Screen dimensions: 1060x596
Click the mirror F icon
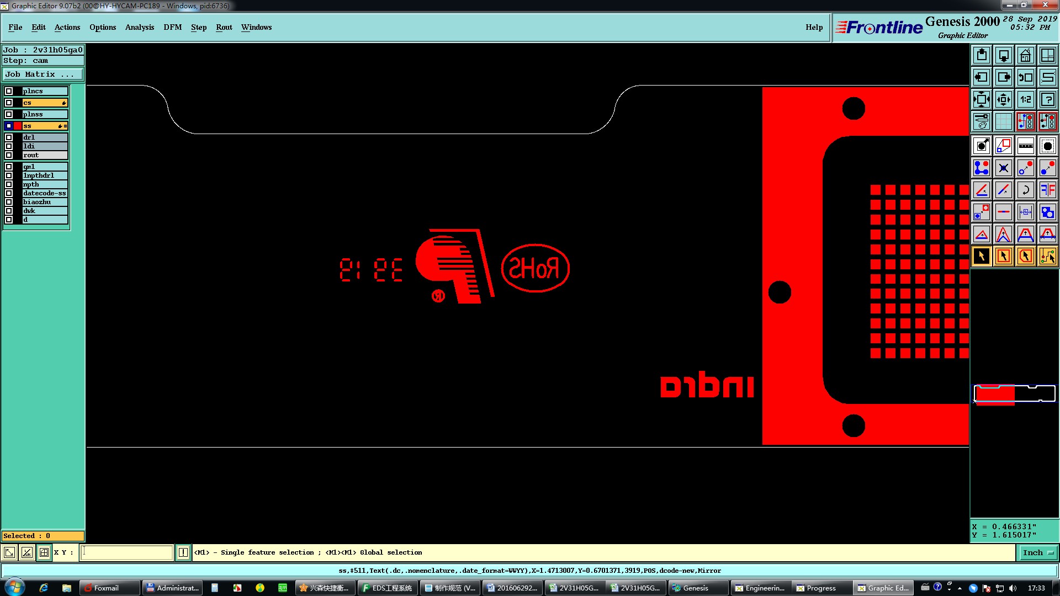(x=1047, y=190)
